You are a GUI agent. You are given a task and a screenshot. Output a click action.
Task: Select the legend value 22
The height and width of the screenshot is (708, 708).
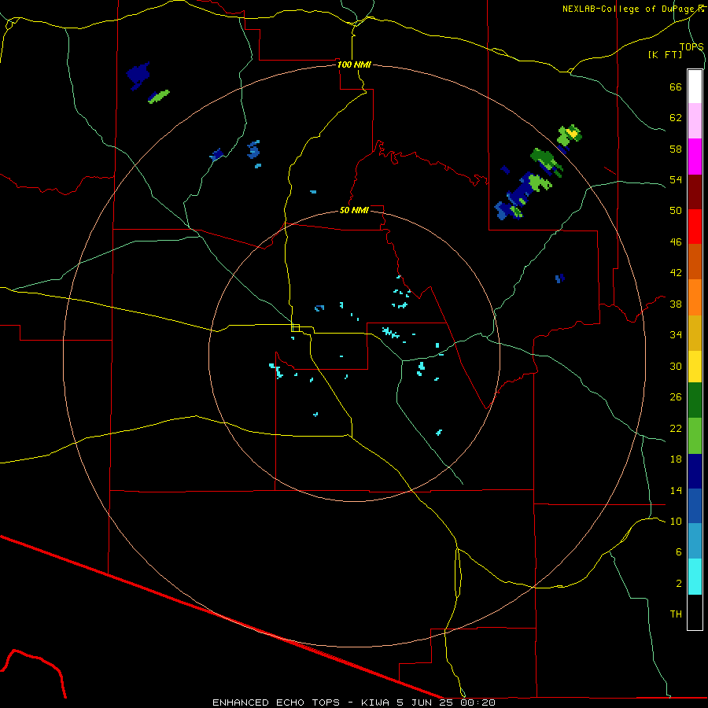click(x=676, y=428)
